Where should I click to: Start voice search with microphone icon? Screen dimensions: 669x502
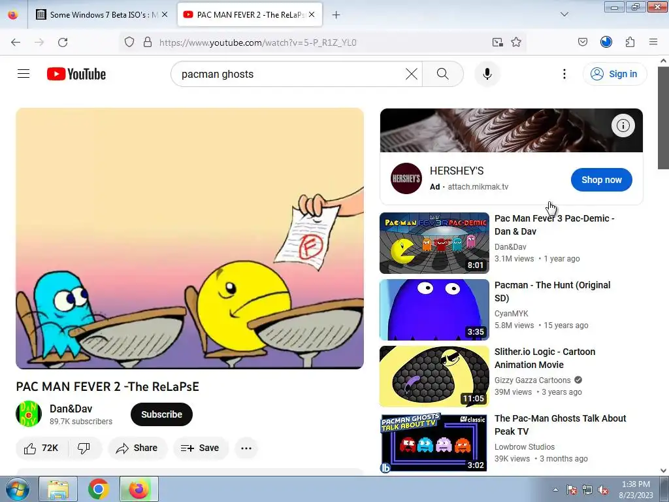[487, 74]
